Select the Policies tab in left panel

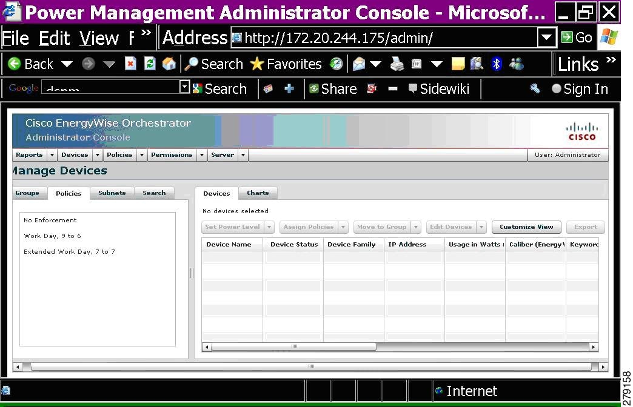[x=69, y=193]
